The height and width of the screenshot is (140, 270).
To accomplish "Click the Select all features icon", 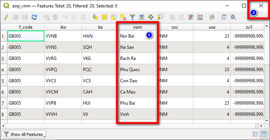I will pos(105,17).
